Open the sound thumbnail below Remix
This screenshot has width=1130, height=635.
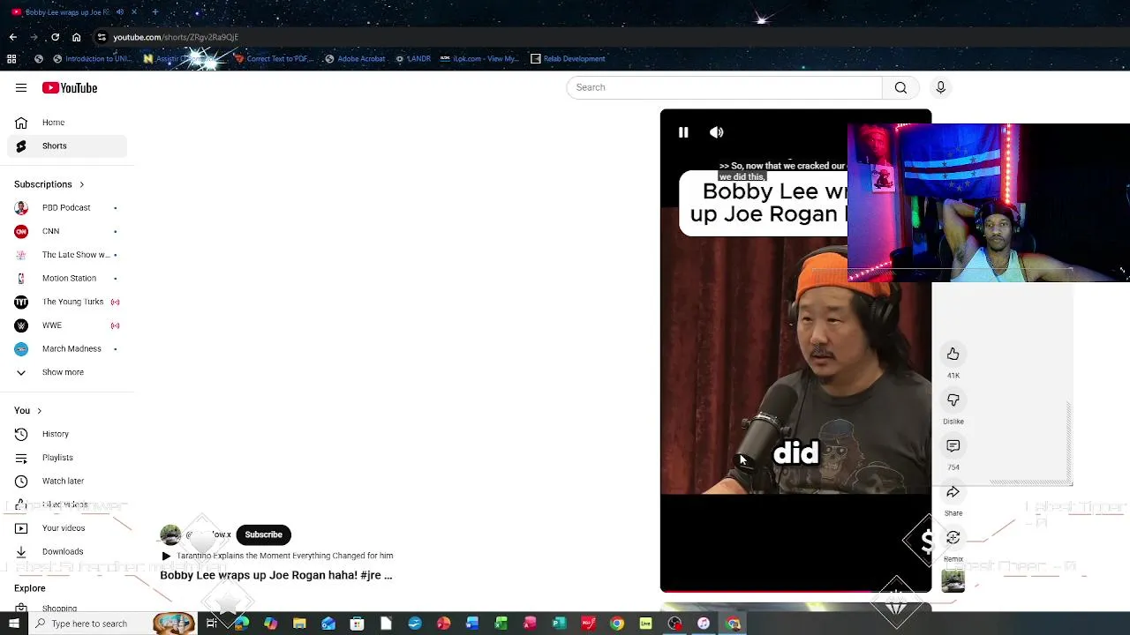(953, 580)
